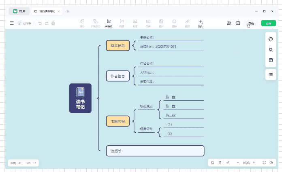Select the 第二章 node

184,106
